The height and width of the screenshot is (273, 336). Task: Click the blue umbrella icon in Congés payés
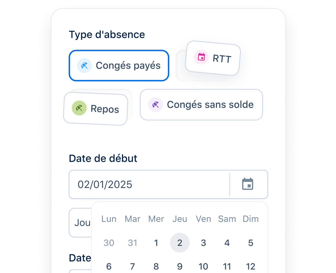85,66
